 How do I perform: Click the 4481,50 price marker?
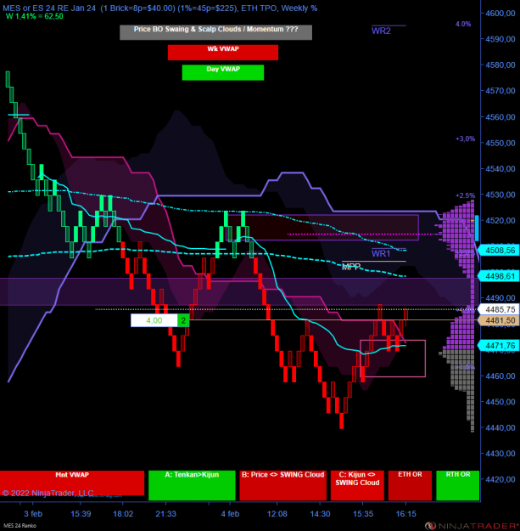click(x=500, y=320)
